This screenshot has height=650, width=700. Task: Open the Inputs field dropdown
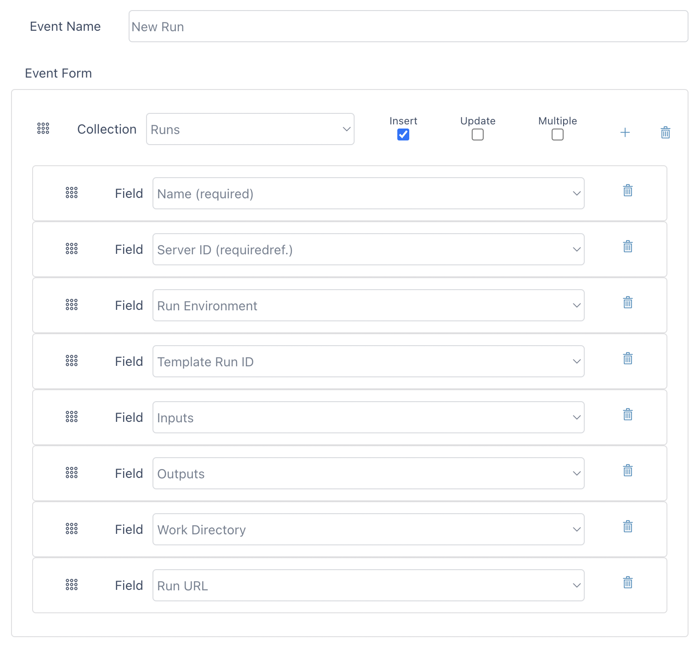368,417
